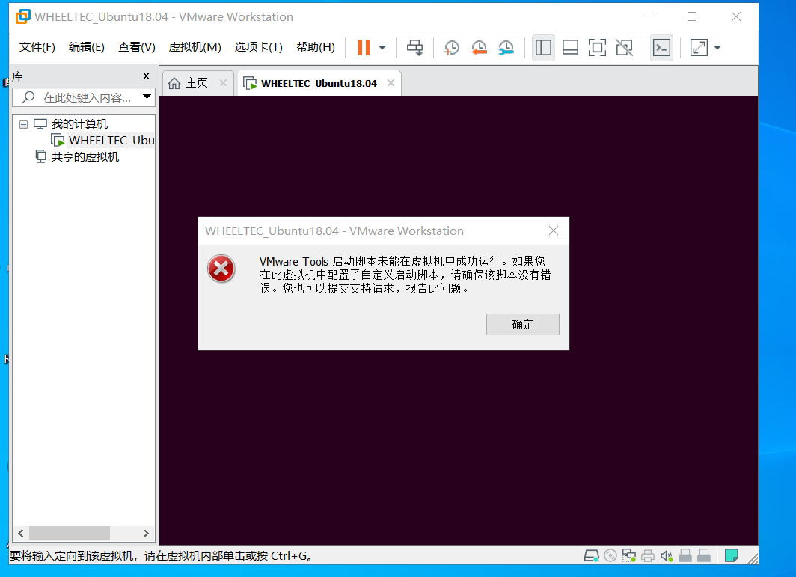Click the send Ctrl+Alt+Del icon
The height and width of the screenshot is (577, 796).
click(x=414, y=48)
